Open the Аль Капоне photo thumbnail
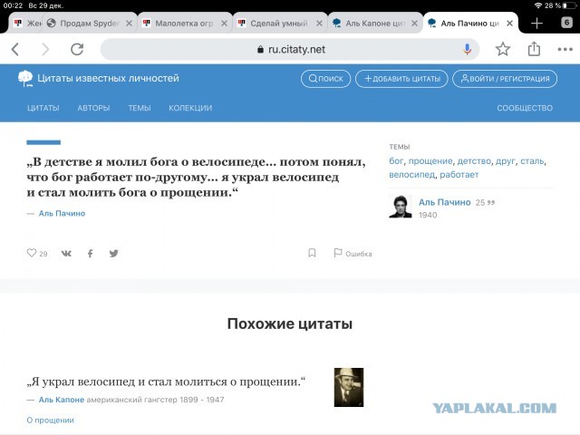 (x=349, y=387)
